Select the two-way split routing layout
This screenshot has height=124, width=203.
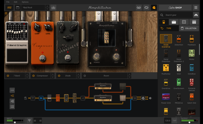(x=12, y=96)
